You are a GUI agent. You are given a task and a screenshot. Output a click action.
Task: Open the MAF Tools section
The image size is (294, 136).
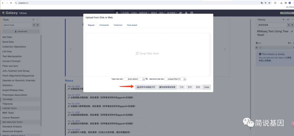tap(8, 113)
